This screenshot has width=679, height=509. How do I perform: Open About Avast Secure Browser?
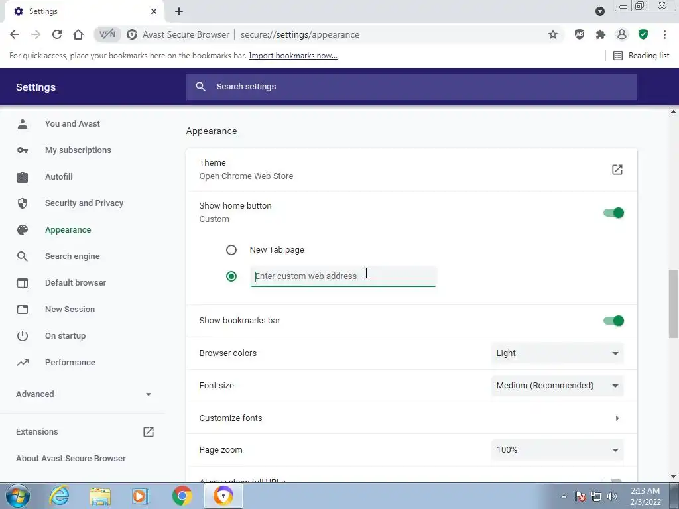pyautogui.click(x=70, y=459)
